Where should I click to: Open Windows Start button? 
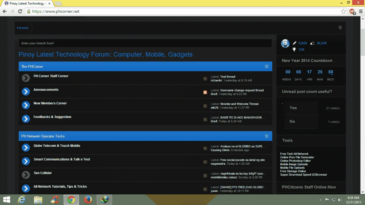[x=7, y=200]
